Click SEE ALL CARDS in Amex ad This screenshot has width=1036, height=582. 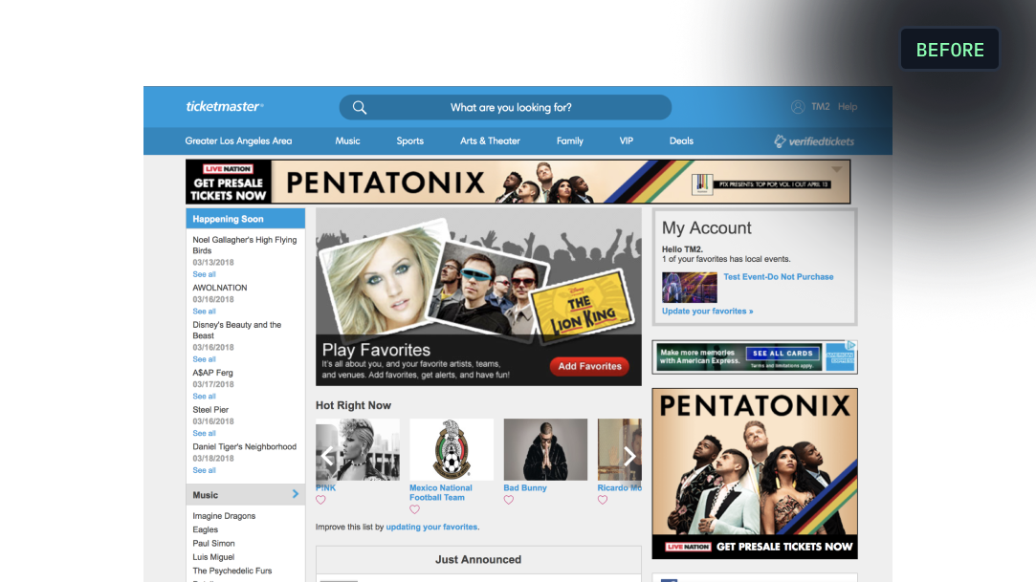[783, 354]
